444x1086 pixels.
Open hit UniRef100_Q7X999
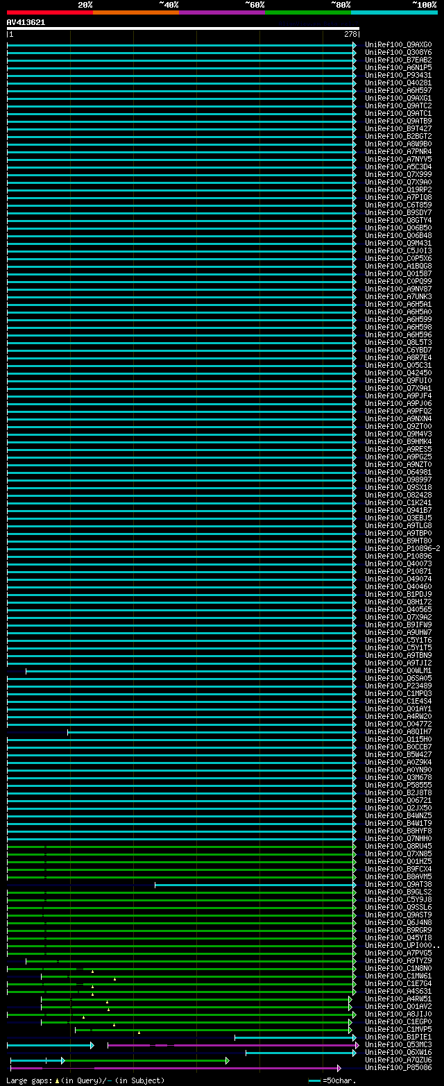tap(398, 174)
